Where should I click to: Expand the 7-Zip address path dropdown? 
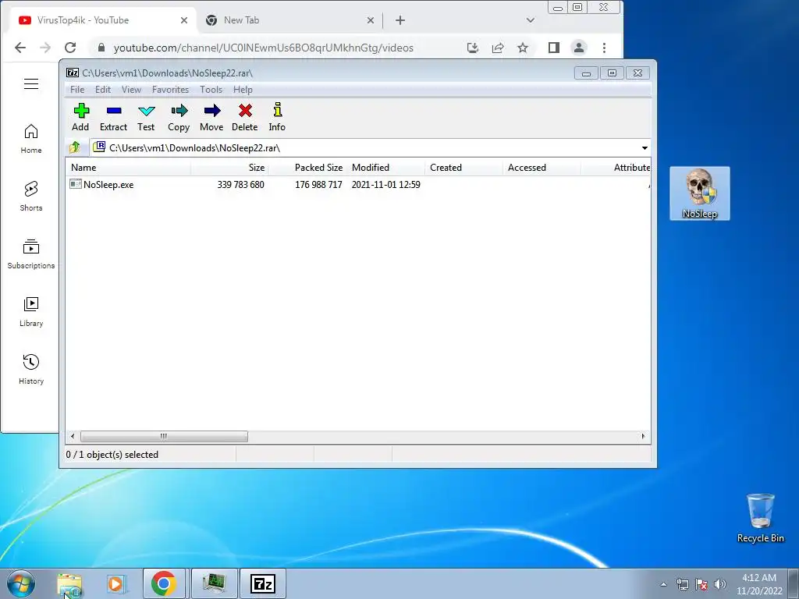coord(645,148)
